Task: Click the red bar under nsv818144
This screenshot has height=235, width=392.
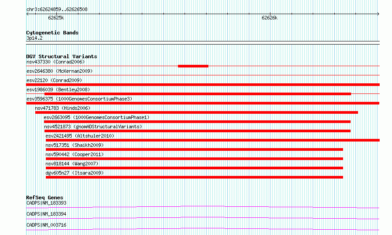Action: point(194,168)
